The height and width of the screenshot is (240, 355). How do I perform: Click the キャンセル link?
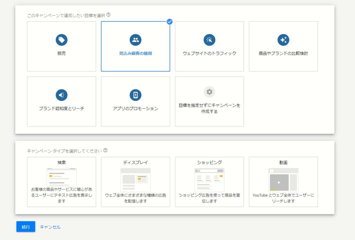(x=50, y=227)
